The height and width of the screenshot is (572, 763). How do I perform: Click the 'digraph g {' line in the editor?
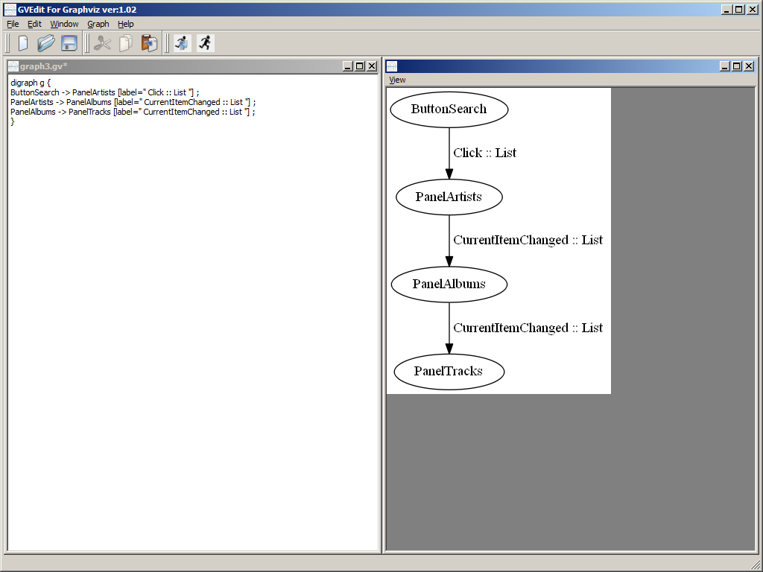coord(30,83)
